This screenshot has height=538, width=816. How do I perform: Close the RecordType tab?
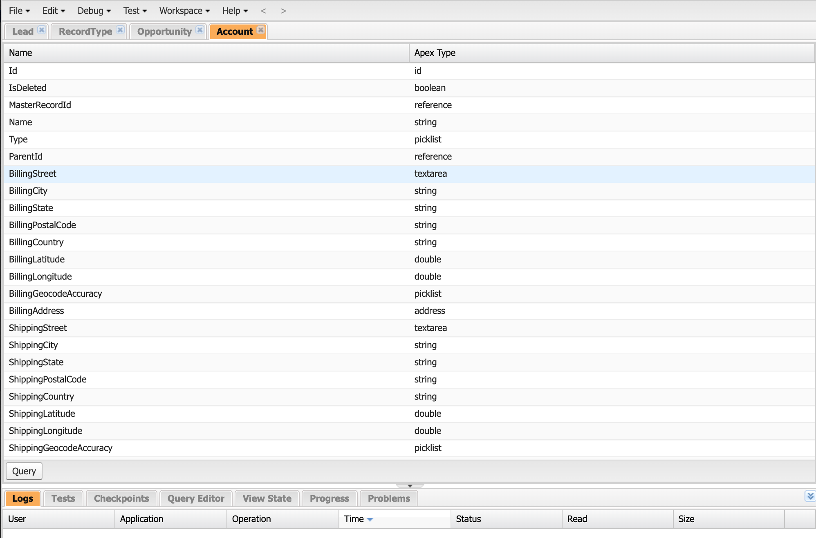click(x=120, y=29)
